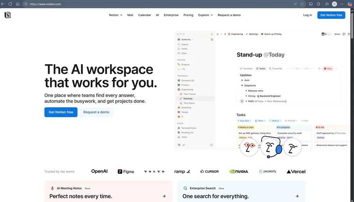Click Request a demo button beside hero CTA

(x=96, y=112)
